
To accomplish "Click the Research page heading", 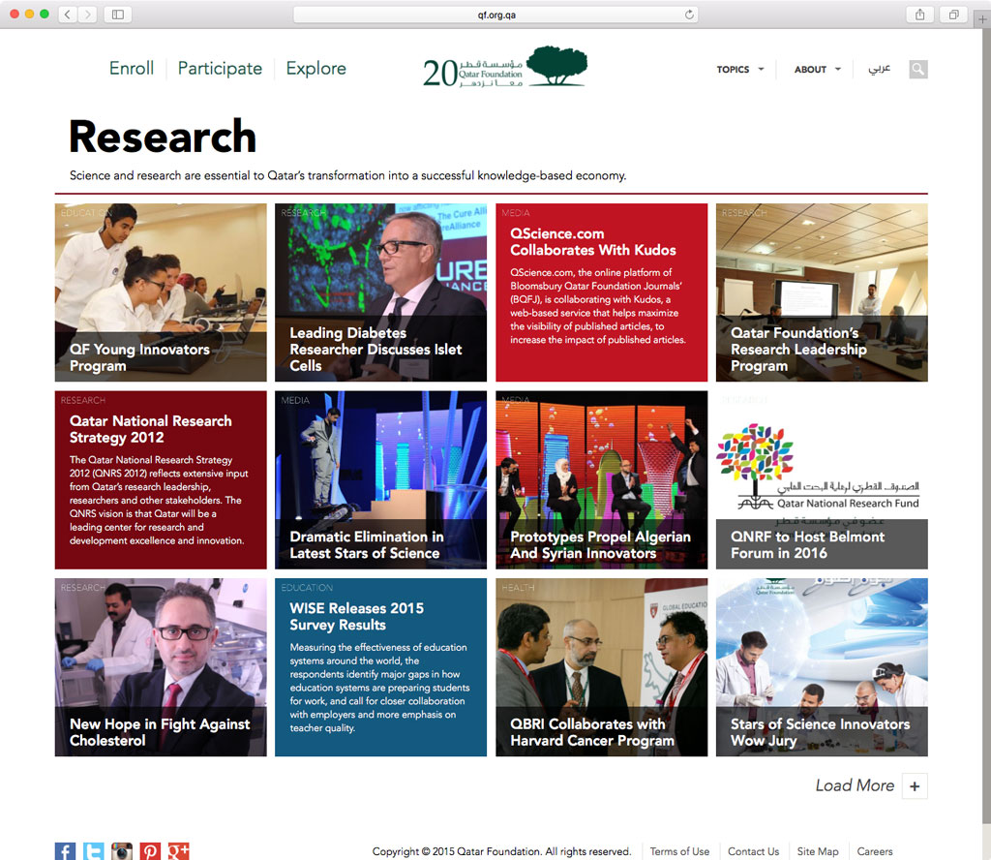I will pos(163,136).
